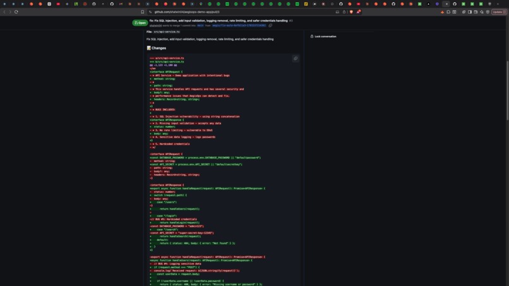The image size is (509, 286).
Task: Open shalwin04 user profile link
Action: [155, 25]
